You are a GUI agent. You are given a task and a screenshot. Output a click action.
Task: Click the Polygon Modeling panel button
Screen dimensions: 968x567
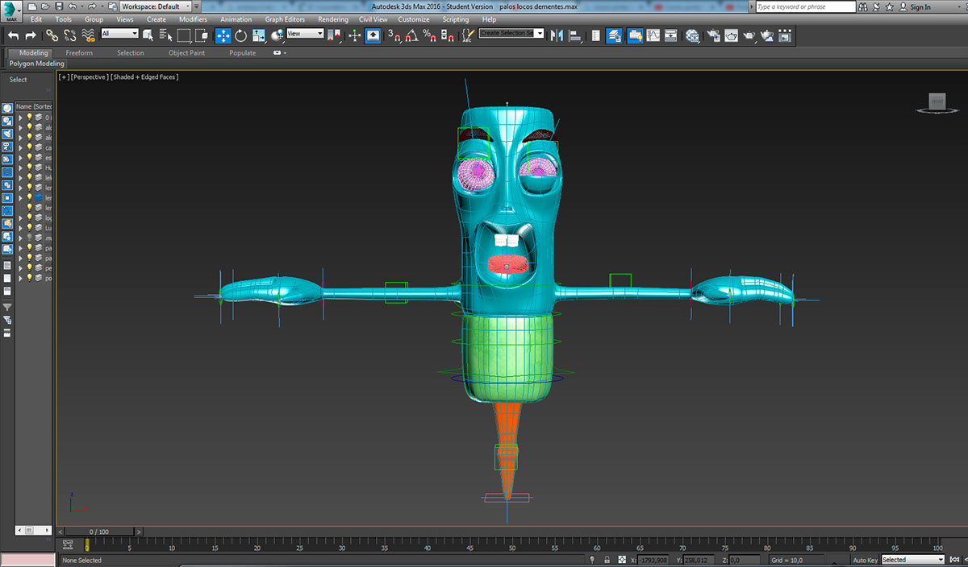coord(36,64)
